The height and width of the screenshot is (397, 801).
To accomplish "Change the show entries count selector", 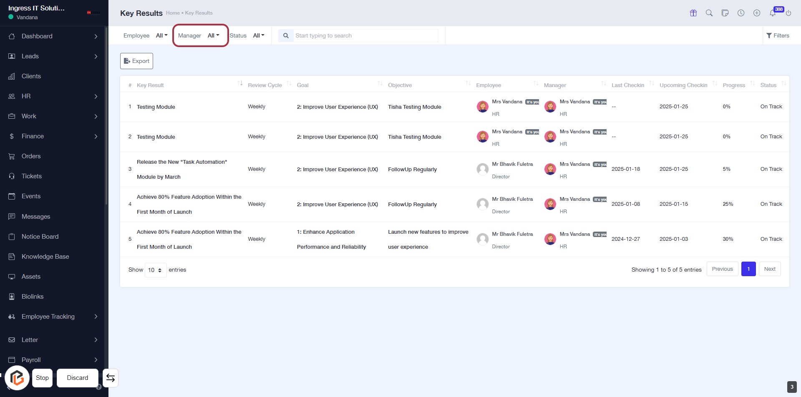I will pyautogui.click(x=155, y=270).
